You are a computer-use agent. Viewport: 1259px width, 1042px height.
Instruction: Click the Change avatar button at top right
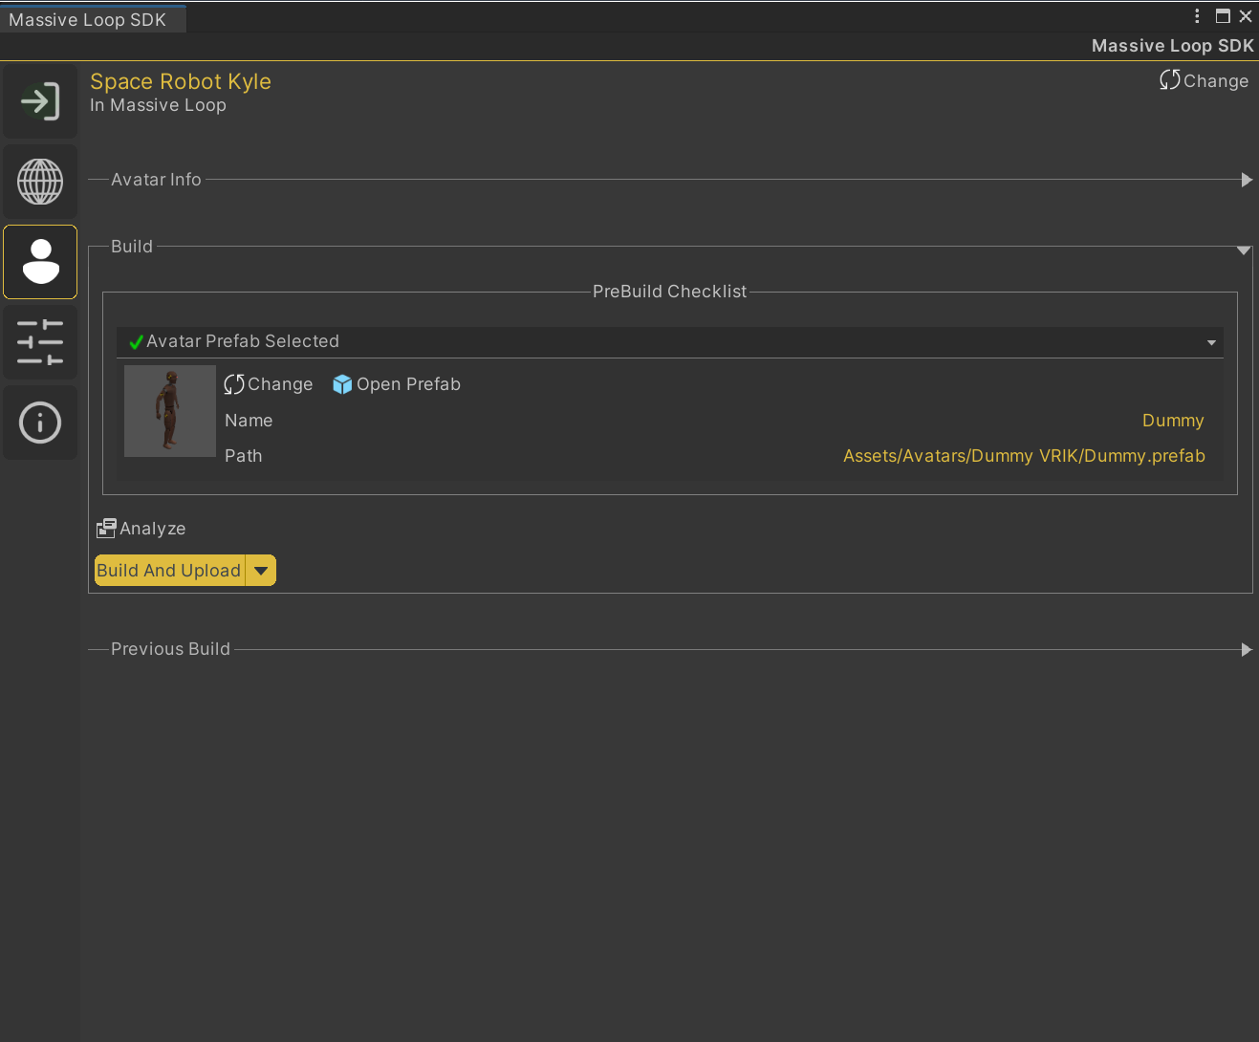click(1204, 81)
